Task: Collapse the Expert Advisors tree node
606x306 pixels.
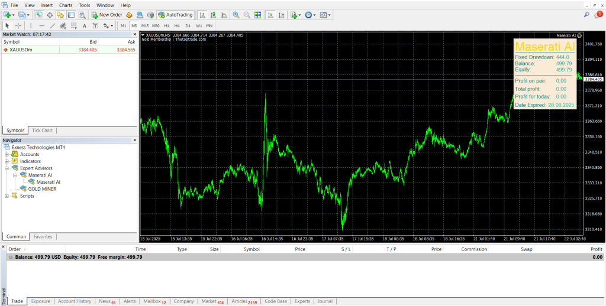Action: (x=7, y=168)
